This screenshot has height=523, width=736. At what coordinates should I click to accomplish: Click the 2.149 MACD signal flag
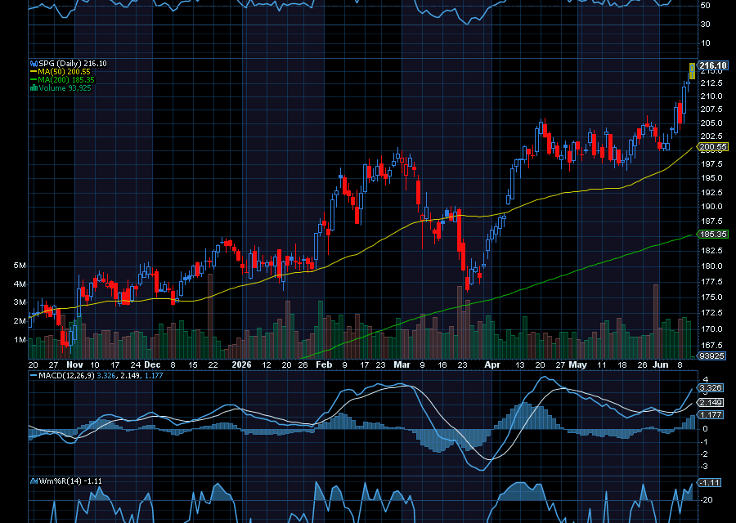point(710,402)
